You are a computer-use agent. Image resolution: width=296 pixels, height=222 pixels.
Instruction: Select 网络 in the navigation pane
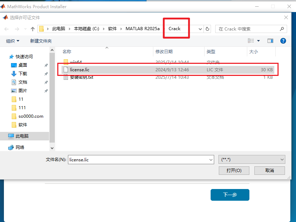click(x=20, y=147)
